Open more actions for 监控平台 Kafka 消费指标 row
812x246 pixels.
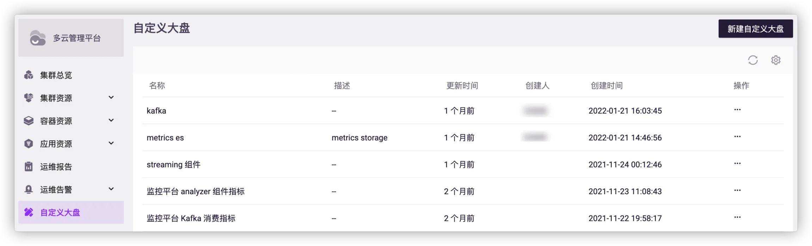[x=737, y=217]
